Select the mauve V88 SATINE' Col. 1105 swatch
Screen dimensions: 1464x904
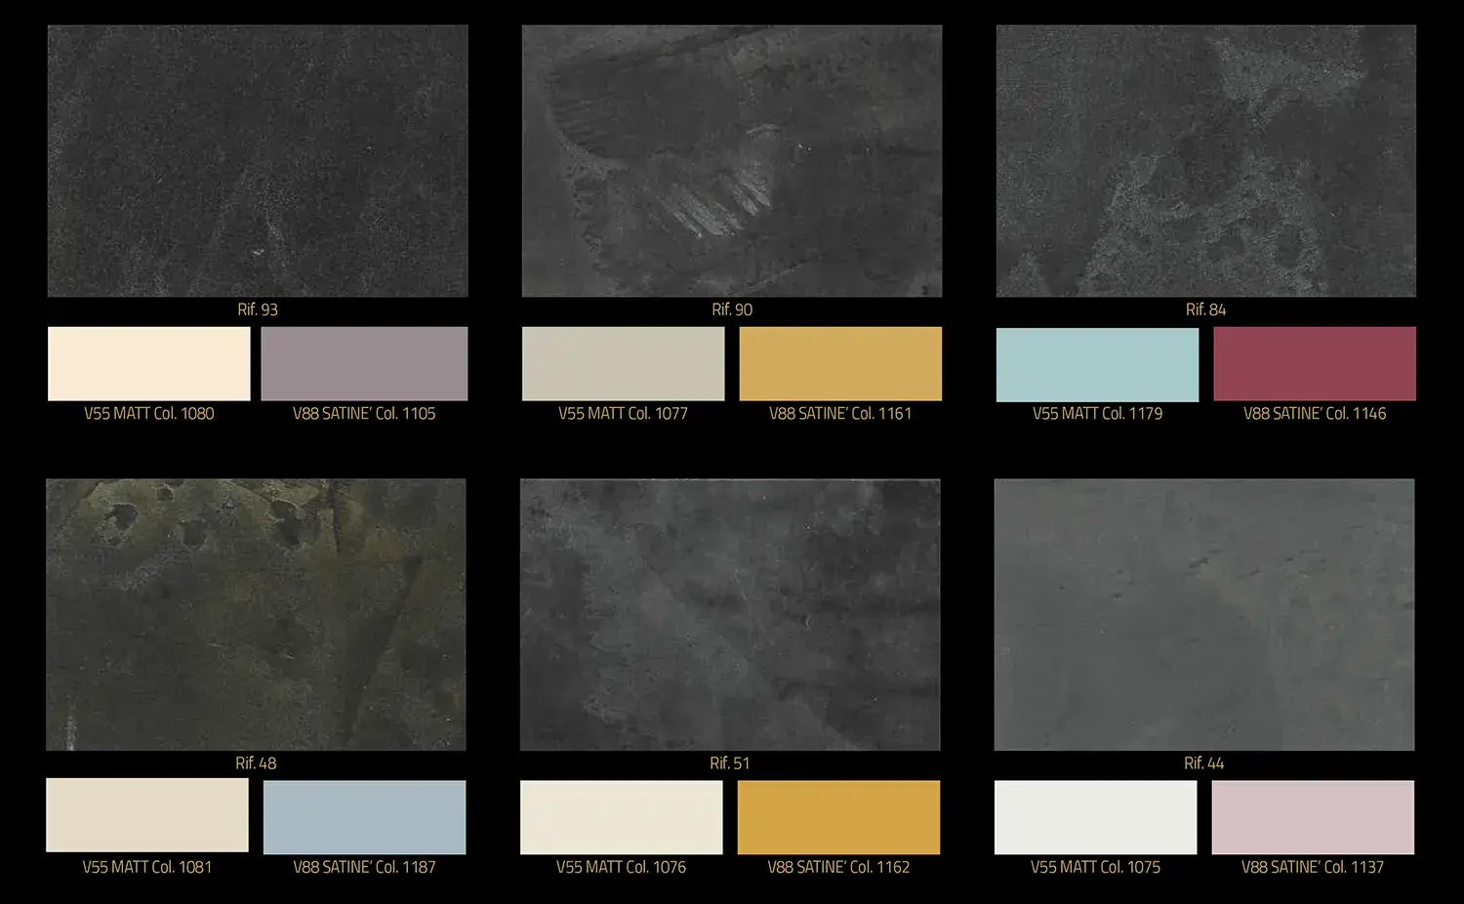[364, 363]
